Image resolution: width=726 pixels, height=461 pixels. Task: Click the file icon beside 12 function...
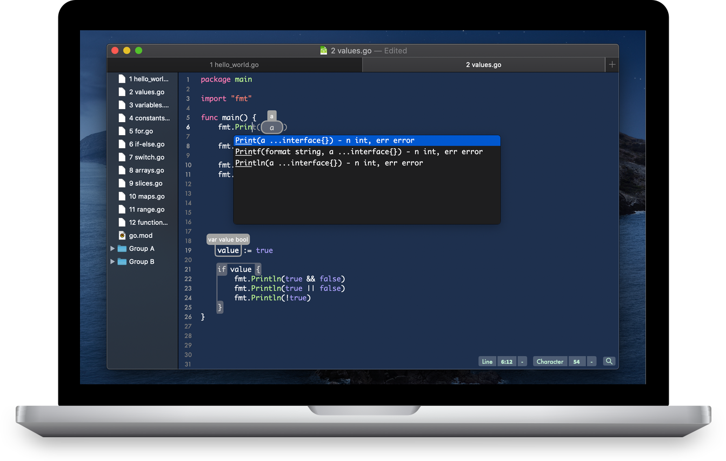pos(122,222)
